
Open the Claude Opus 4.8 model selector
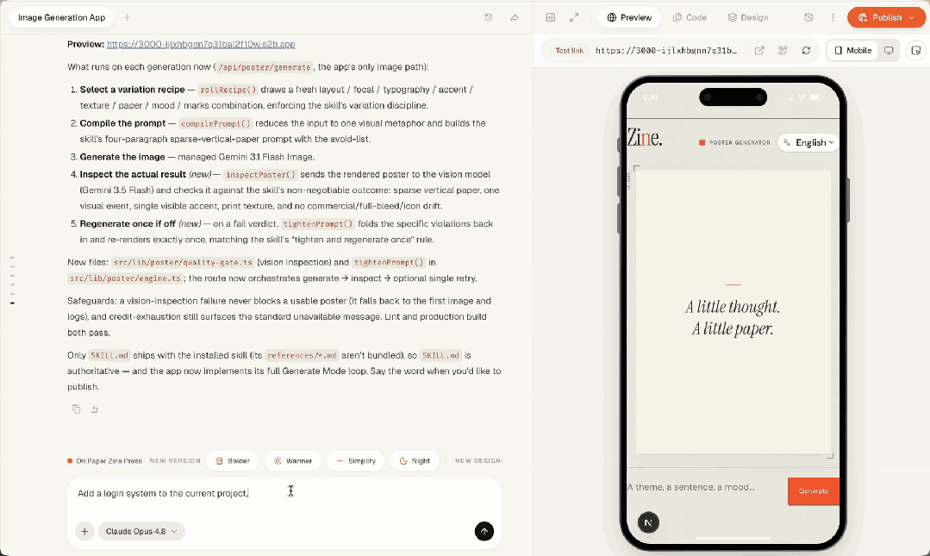click(x=141, y=531)
